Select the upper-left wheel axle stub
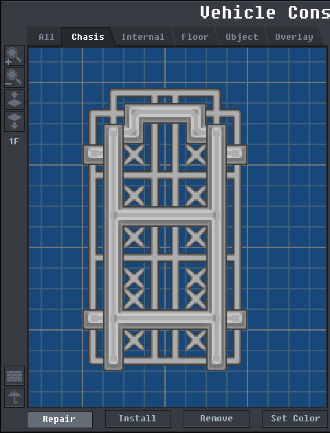 93,154
